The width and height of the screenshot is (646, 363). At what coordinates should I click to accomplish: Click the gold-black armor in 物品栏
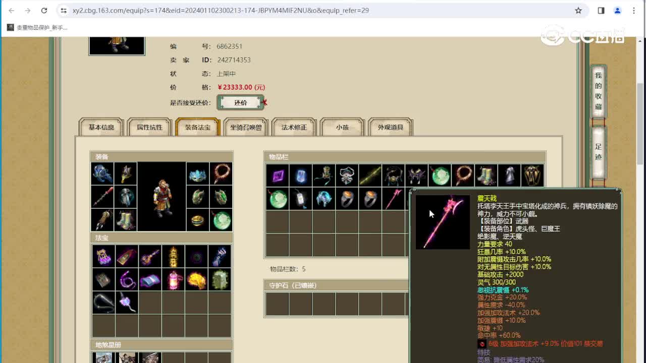pyautogui.click(x=532, y=175)
